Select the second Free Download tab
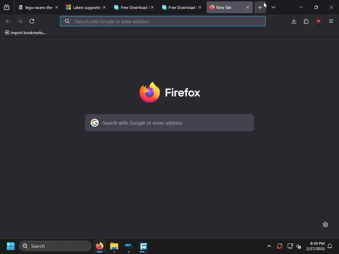 click(x=181, y=7)
